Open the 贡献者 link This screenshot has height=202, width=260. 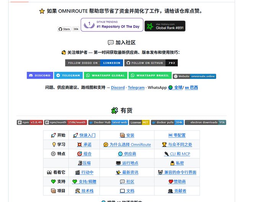point(177,191)
